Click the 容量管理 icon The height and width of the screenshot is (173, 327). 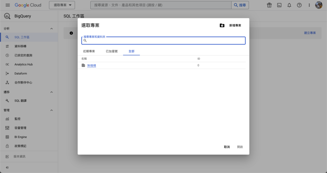7,128
